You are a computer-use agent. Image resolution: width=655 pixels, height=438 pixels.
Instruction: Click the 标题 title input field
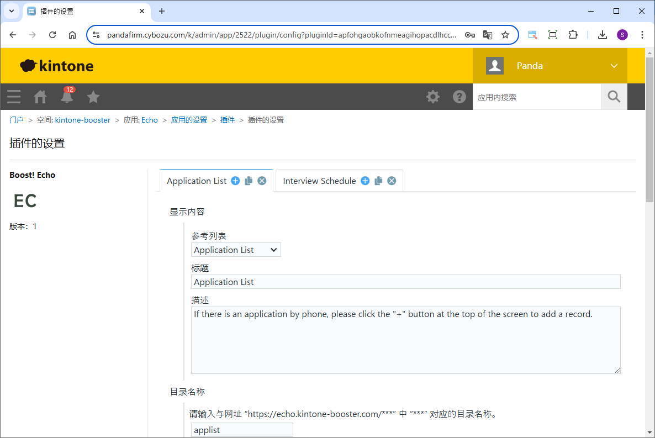pos(405,282)
